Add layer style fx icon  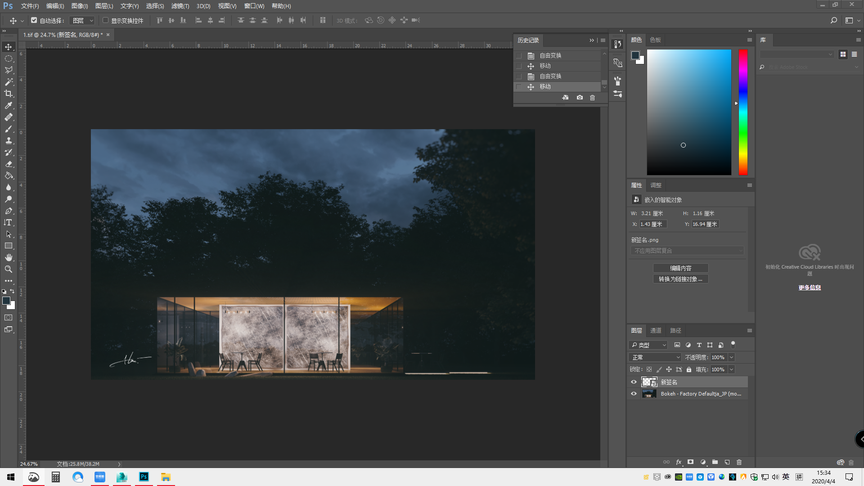679,462
